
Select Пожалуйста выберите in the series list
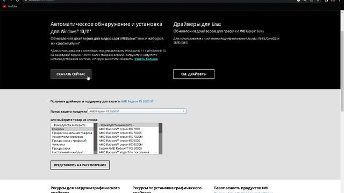[x=128, y=125]
